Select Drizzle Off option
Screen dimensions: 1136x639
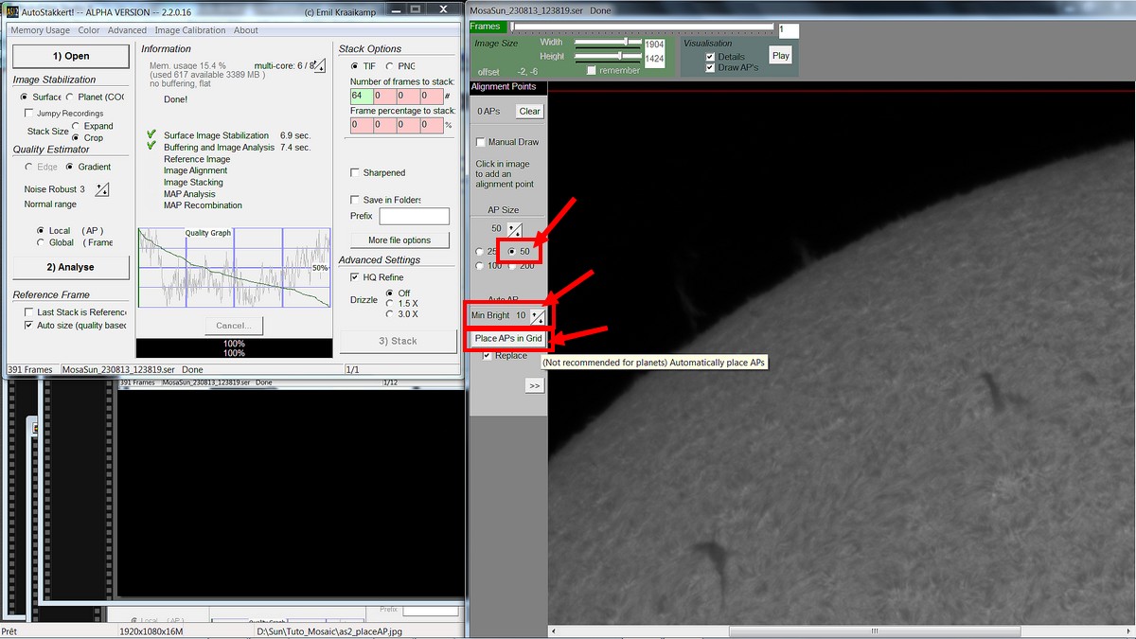398,293
